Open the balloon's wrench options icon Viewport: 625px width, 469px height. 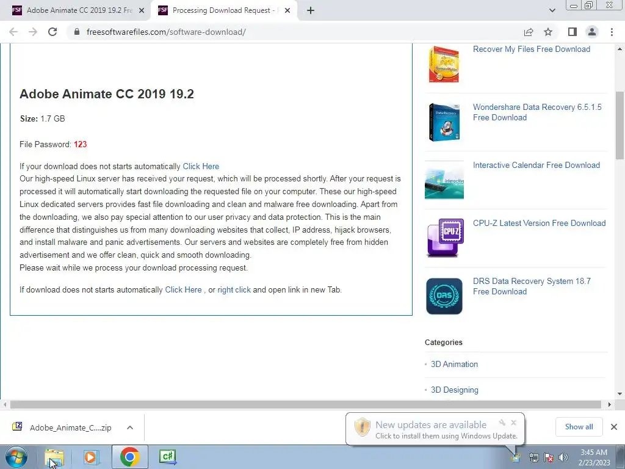click(x=502, y=423)
